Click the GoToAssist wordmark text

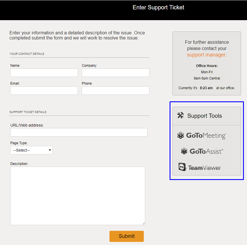coord(206,151)
